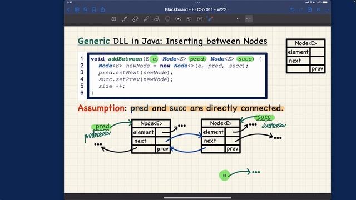Open the share and export menu
This screenshot has height=200, width=356.
(x=102, y=9)
